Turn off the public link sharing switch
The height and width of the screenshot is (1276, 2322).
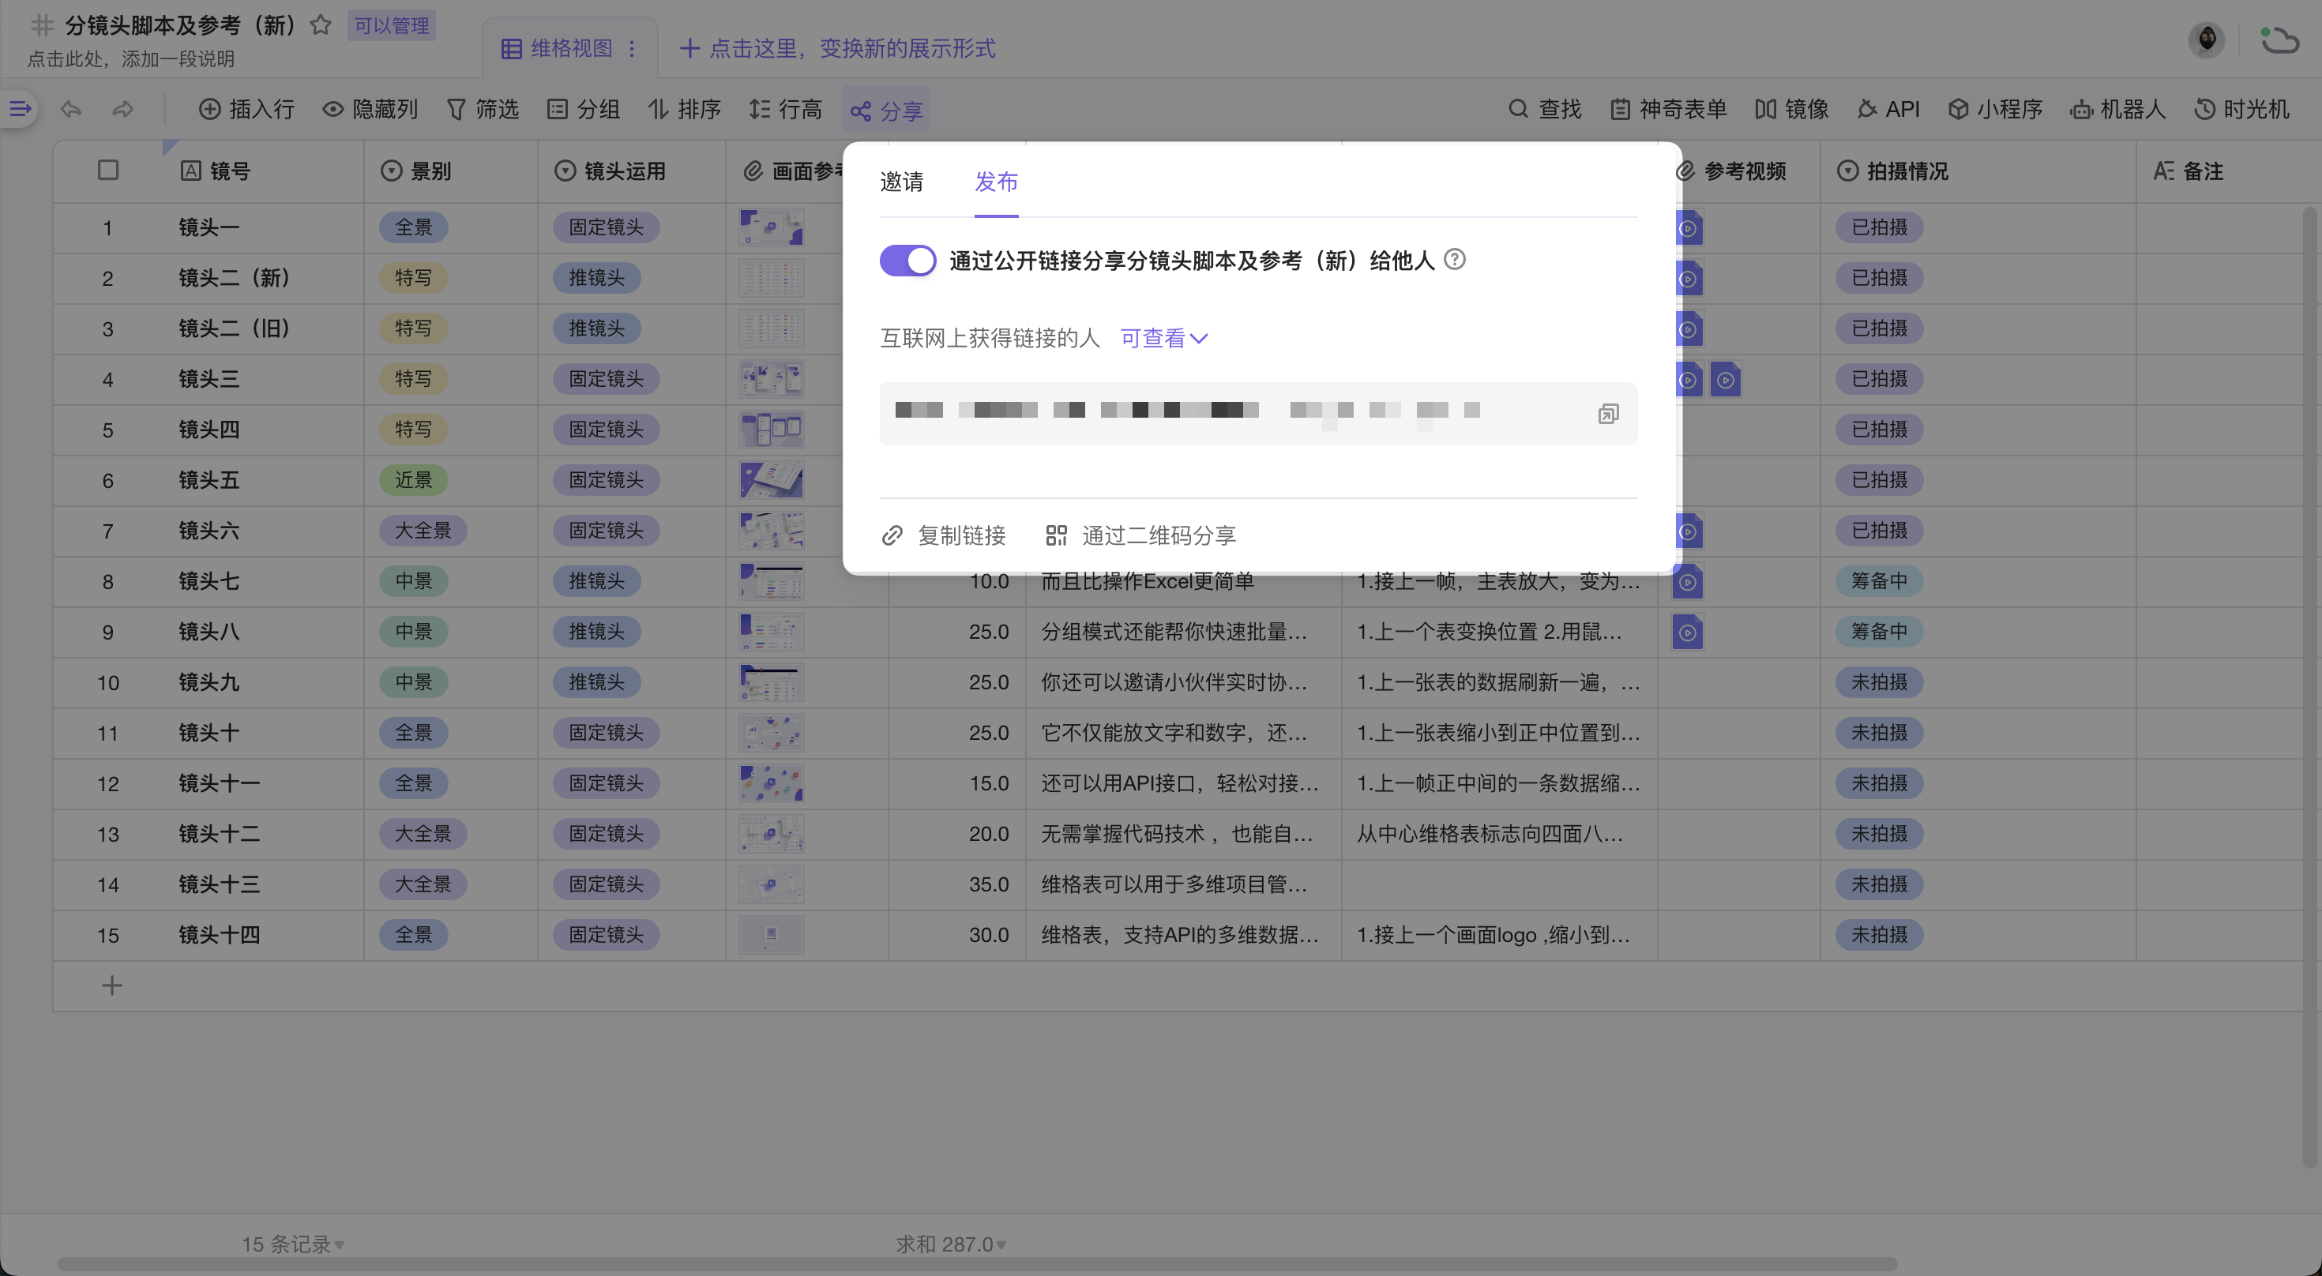point(907,261)
